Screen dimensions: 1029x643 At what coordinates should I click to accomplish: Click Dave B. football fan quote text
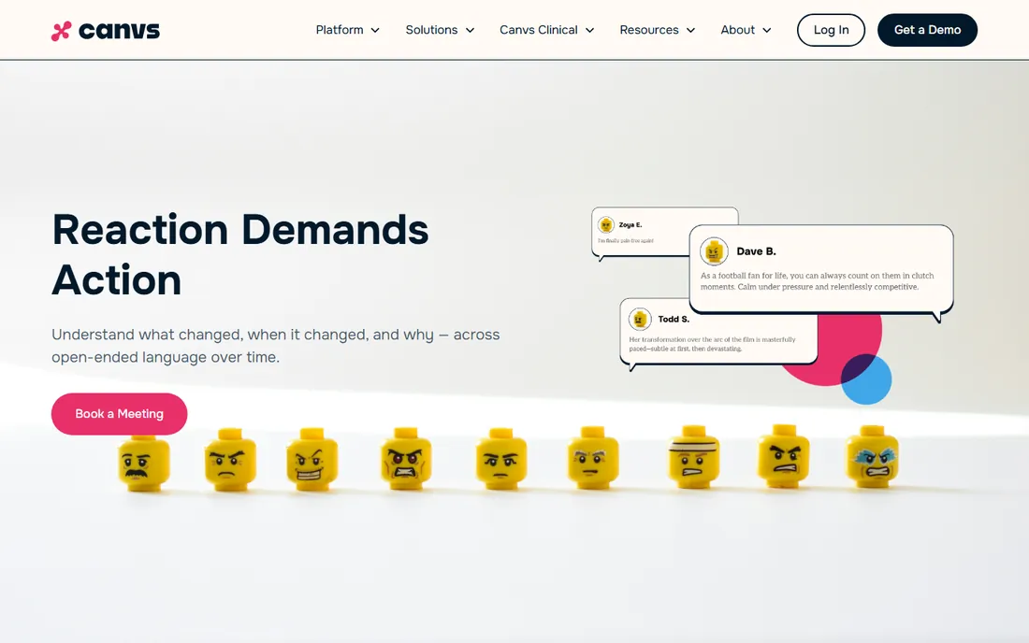[x=817, y=281]
